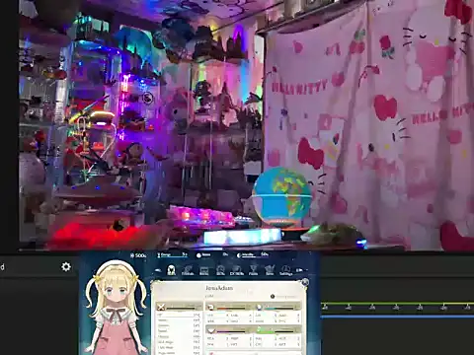Click the left arrow before the Stats icon

(x=158, y=270)
